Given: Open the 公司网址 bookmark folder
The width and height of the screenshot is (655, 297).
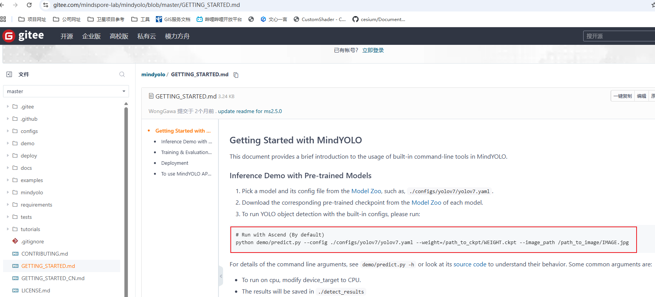Looking at the screenshot, I should 67,19.
